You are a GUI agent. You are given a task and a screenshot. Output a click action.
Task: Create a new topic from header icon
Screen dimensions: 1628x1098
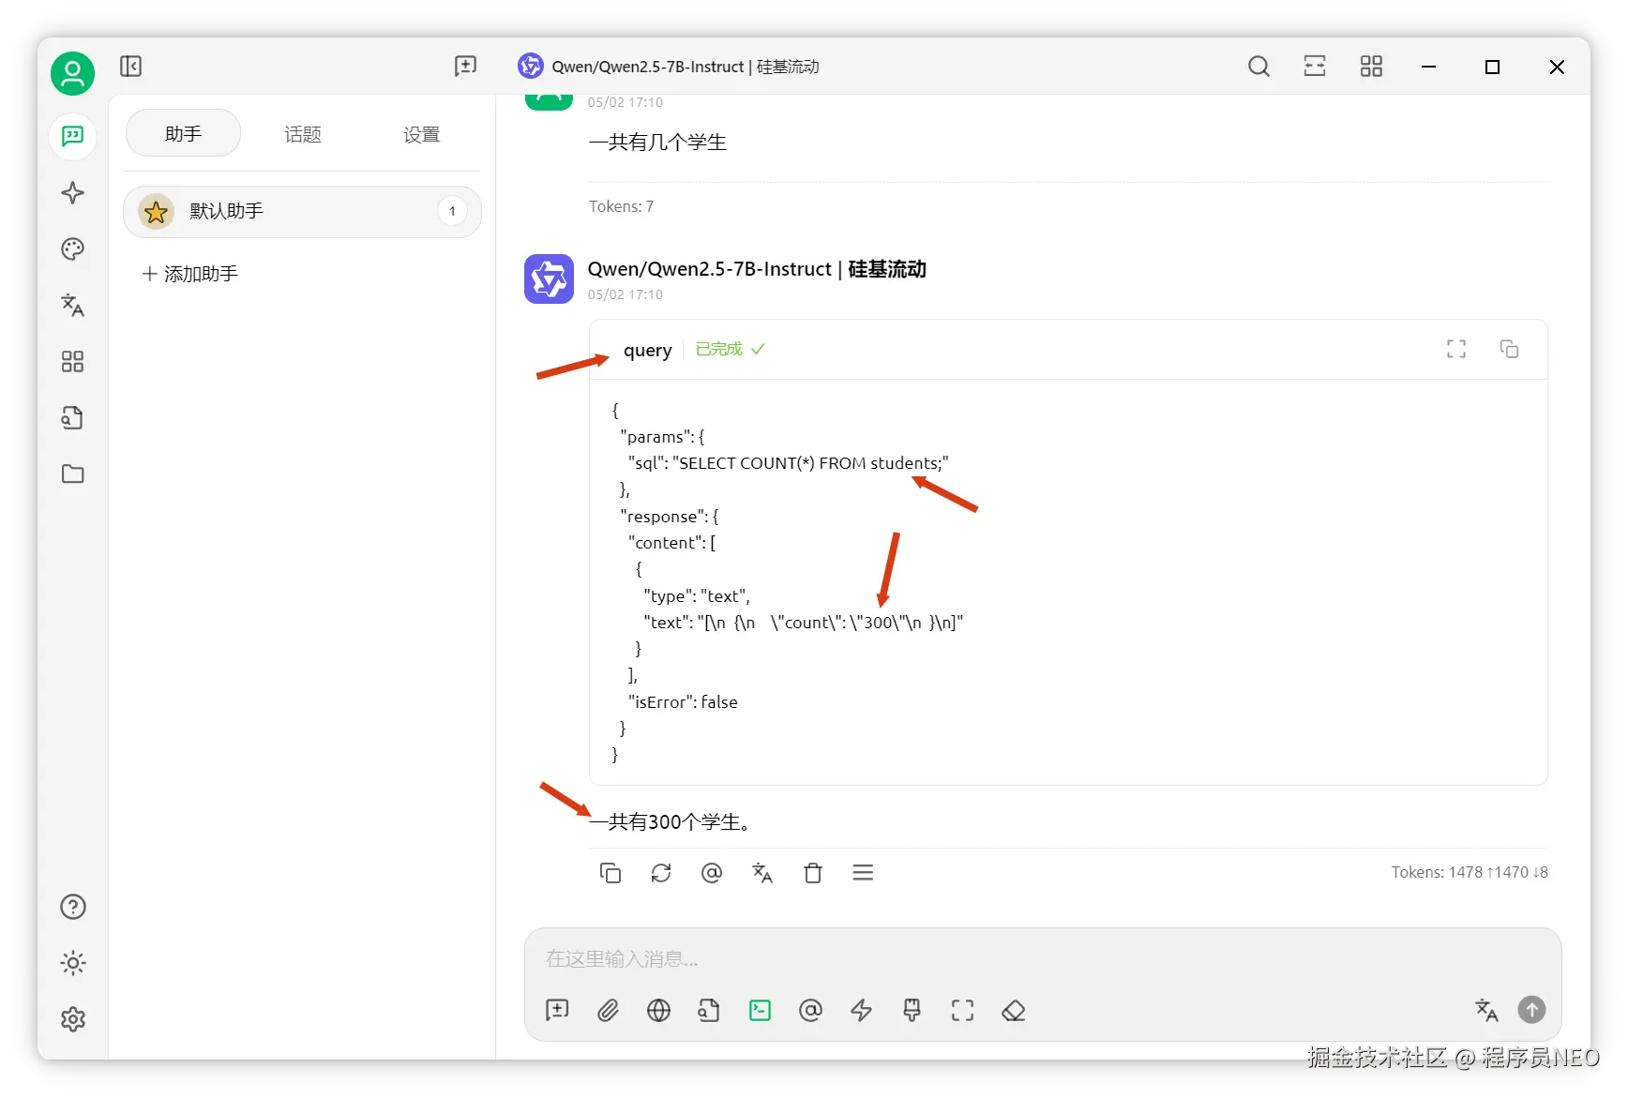[x=465, y=66]
